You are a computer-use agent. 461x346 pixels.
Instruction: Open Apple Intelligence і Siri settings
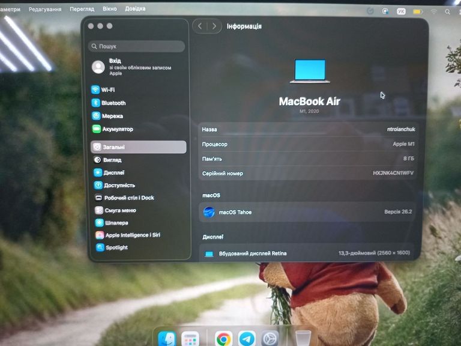(x=128, y=235)
